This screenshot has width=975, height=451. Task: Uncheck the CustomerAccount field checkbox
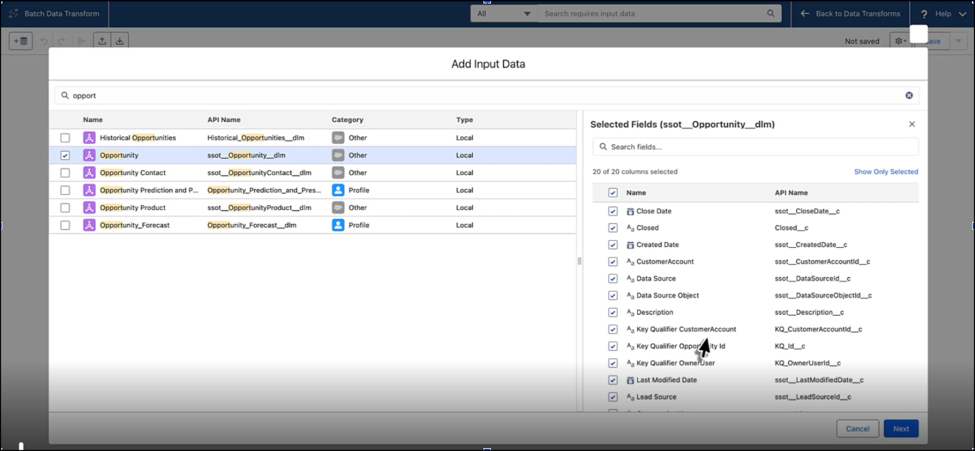(613, 262)
